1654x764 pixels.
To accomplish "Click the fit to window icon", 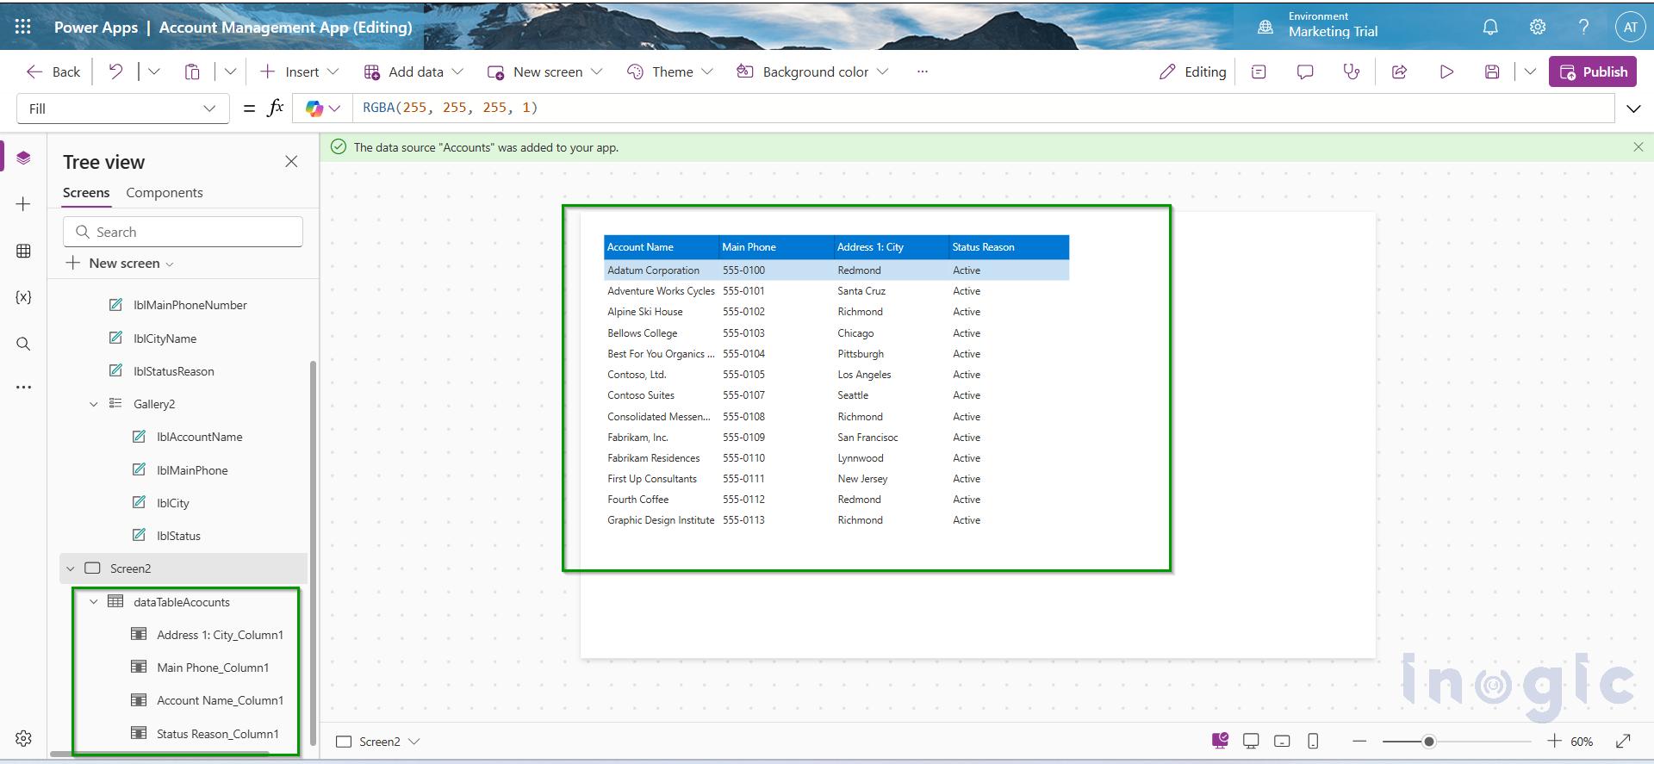I will 1623,741.
